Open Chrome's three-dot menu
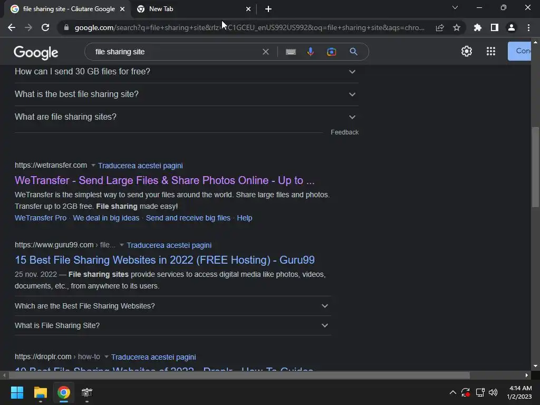 tap(528, 27)
